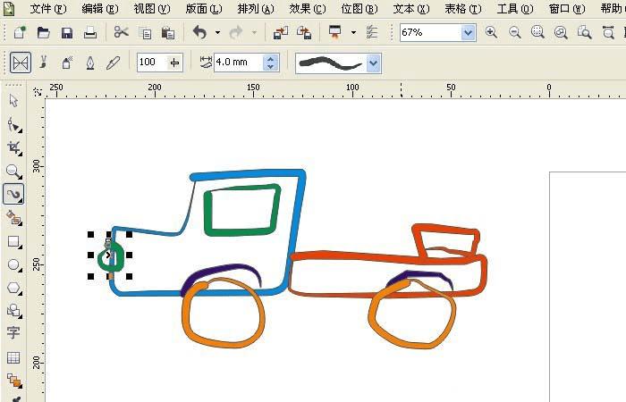This screenshot has width=626, height=402.
Task: Click the Open folder icon
Action: coord(43,32)
